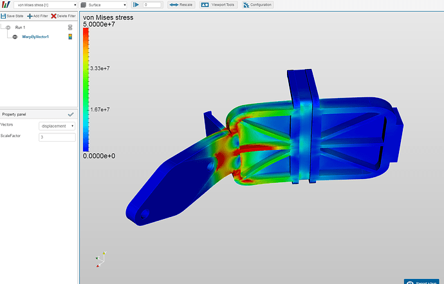Click the ScaleFactor property label
The width and height of the screenshot is (444, 284).
coord(10,136)
